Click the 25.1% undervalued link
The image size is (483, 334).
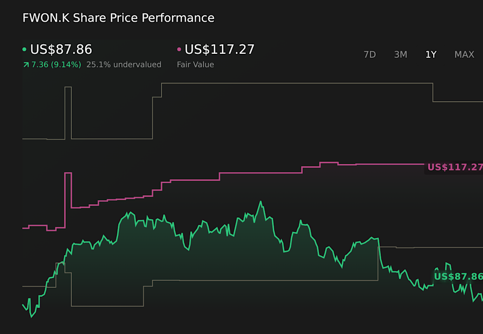pyautogui.click(x=124, y=64)
